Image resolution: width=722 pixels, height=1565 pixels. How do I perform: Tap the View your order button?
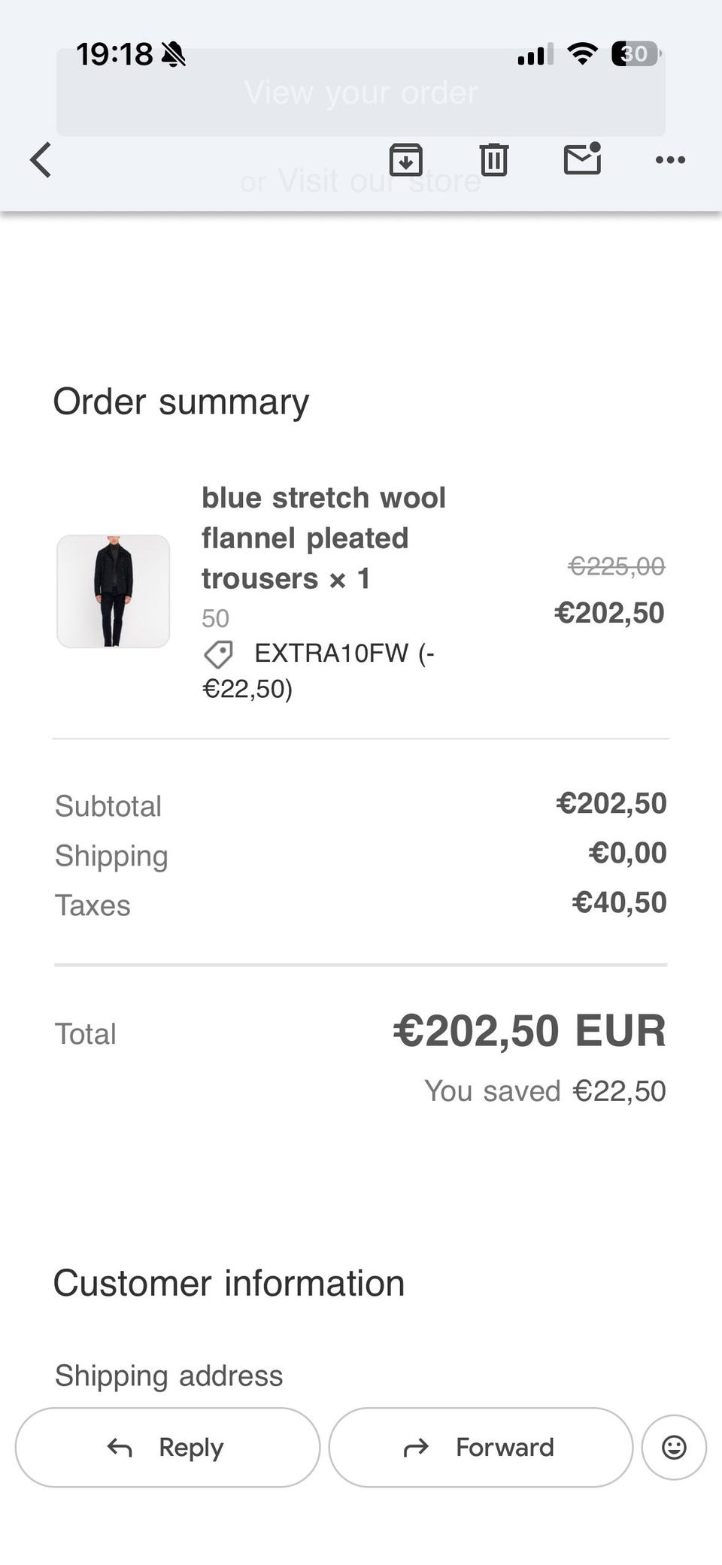[361, 93]
